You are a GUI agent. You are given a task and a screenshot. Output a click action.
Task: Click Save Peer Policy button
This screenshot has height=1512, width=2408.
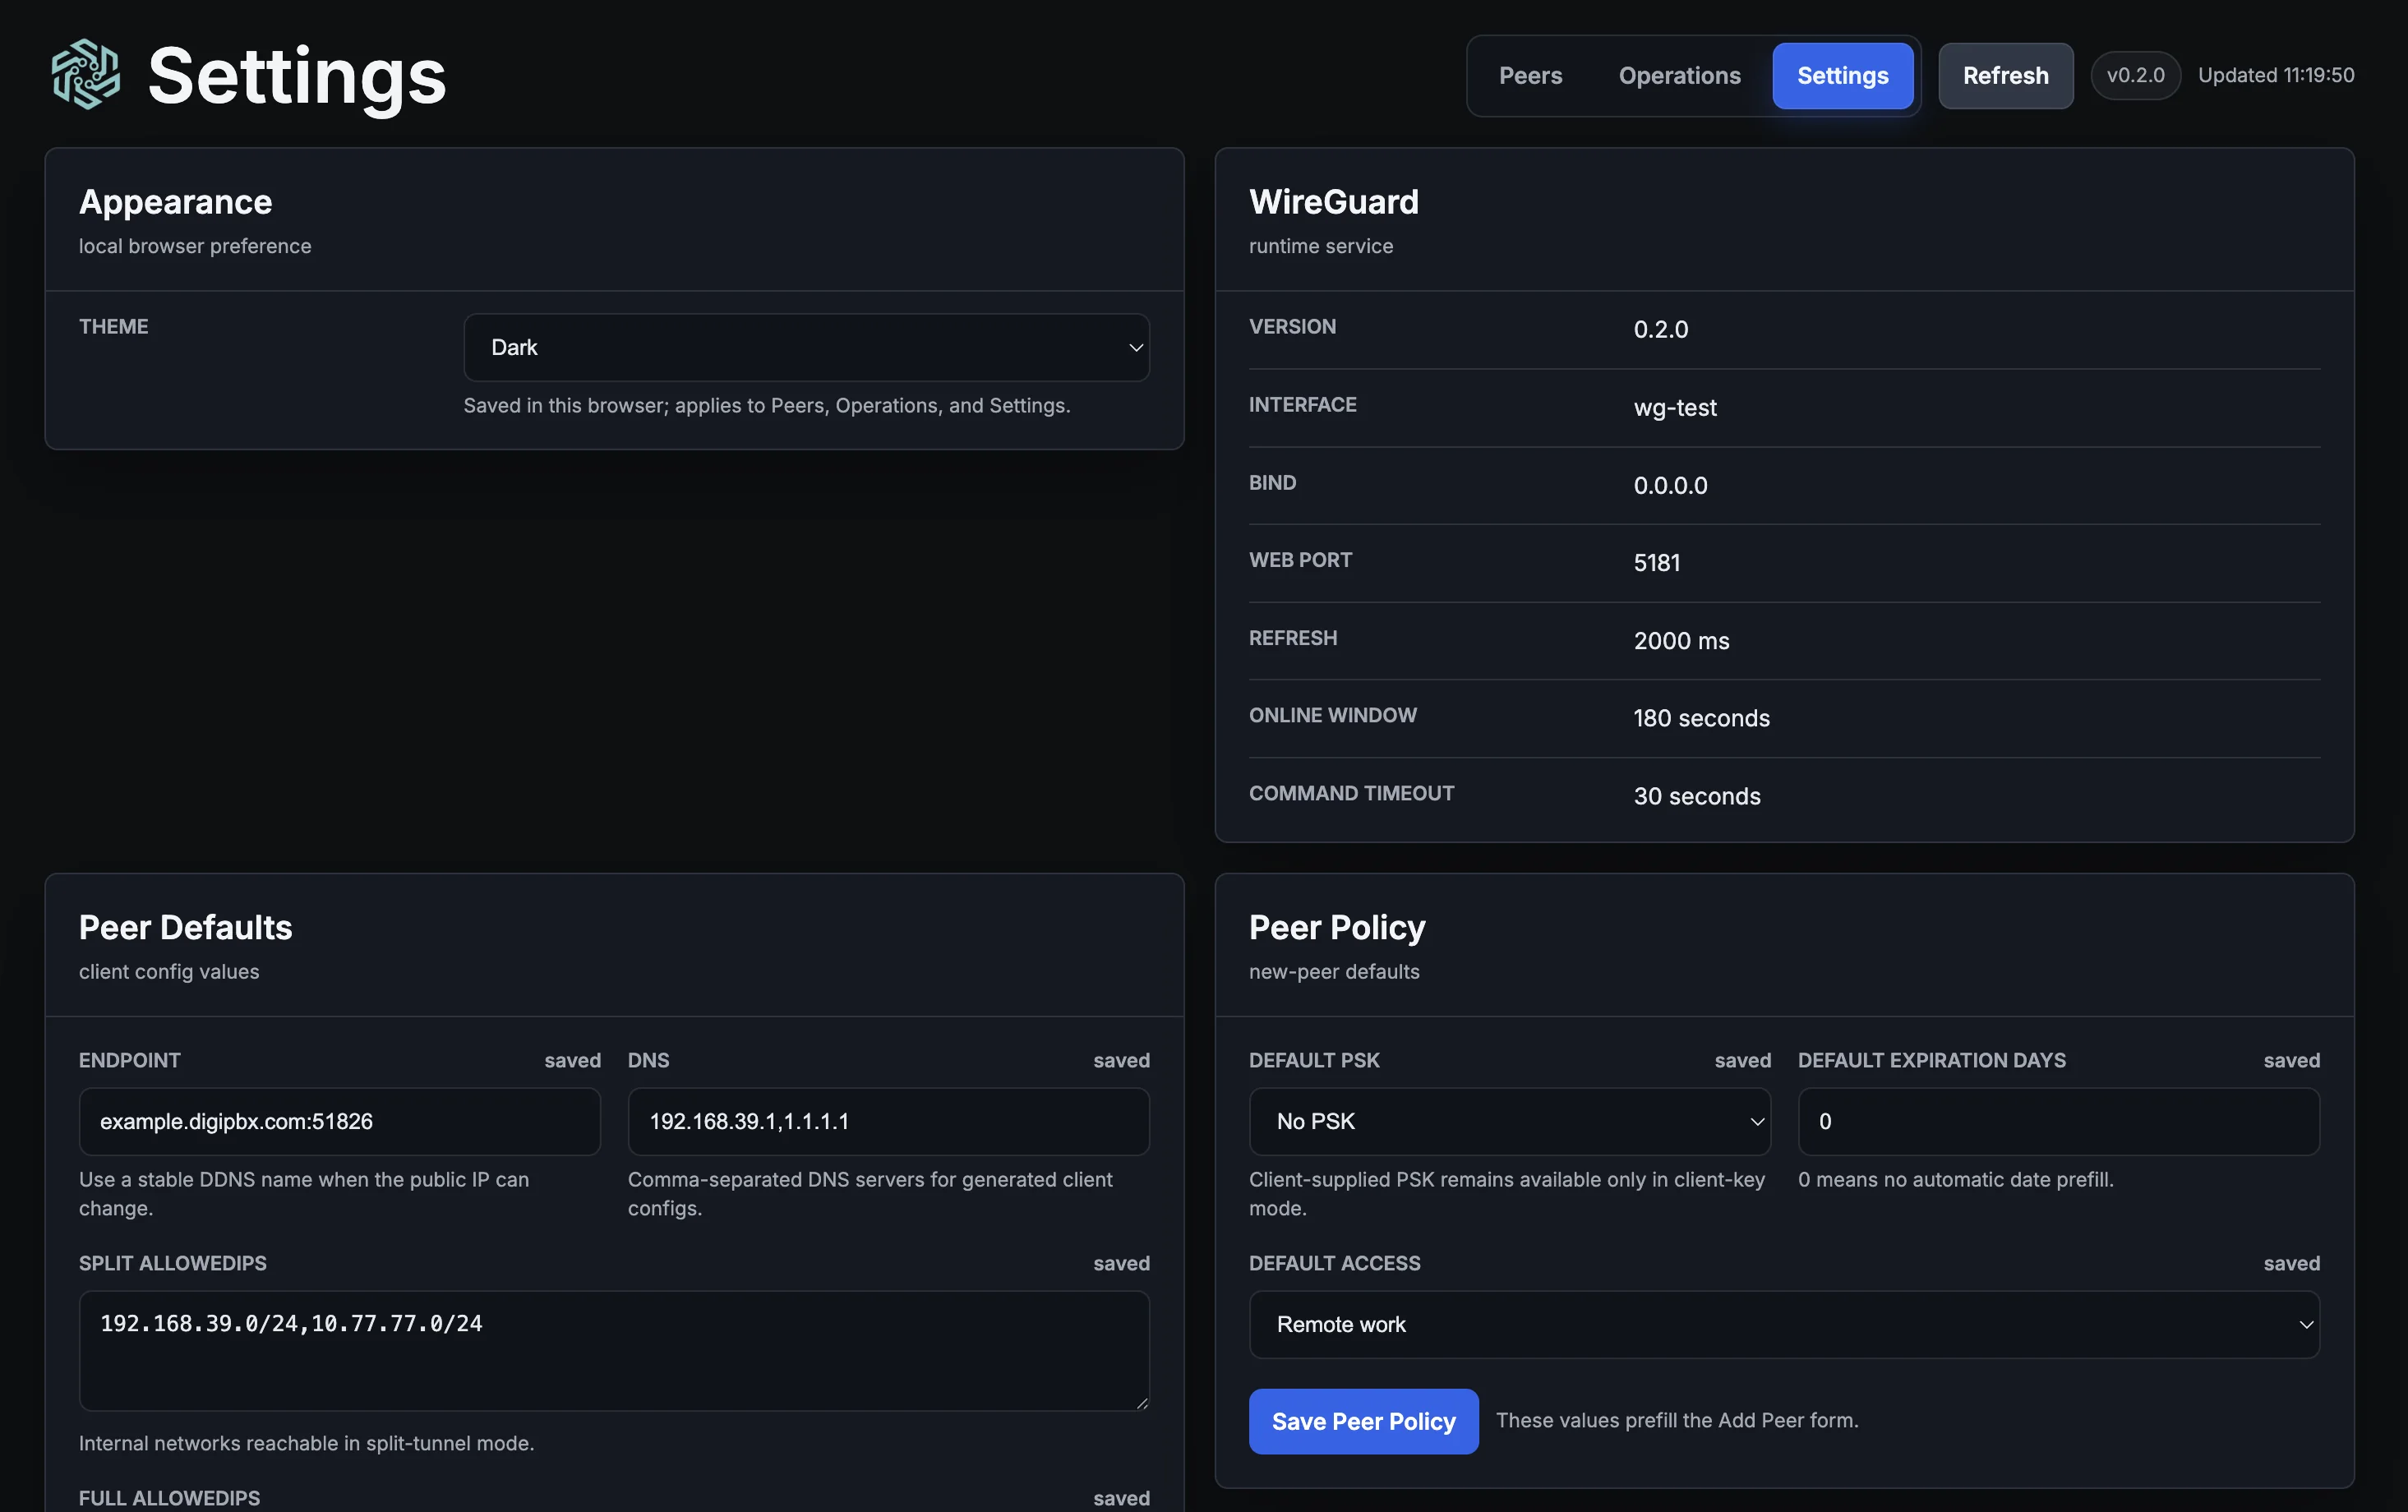[1363, 1421]
